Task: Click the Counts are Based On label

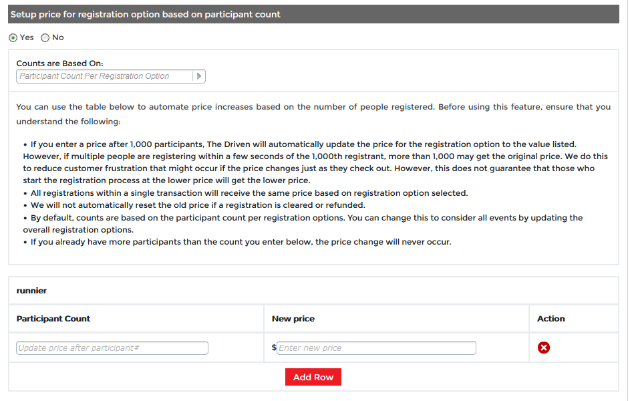Action: pyautogui.click(x=60, y=63)
